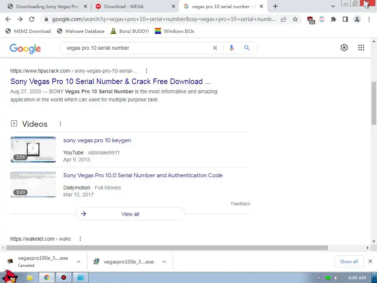Screen dimensions: 377x283
Task: Close the Download - MEGA tab
Action: (x=173, y=7)
